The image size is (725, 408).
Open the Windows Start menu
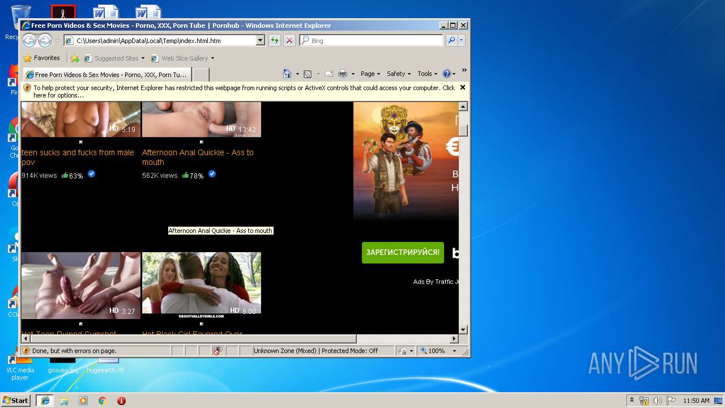[x=16, y=401]
